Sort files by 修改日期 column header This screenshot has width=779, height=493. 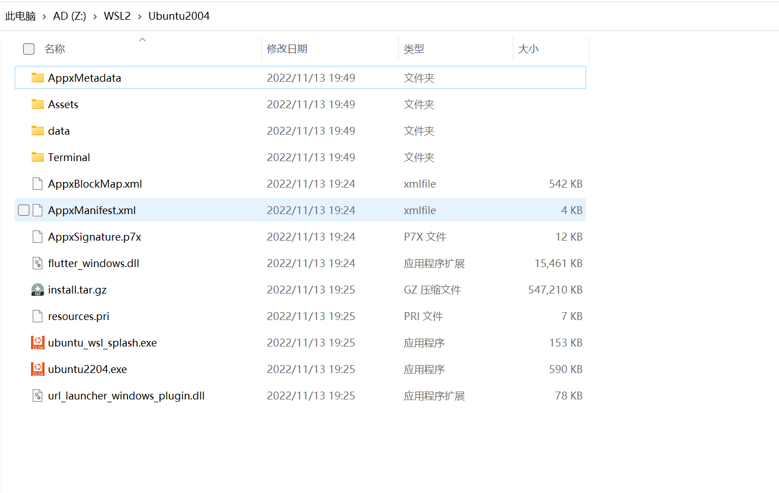pyautogui.click(x=287, y=49)
